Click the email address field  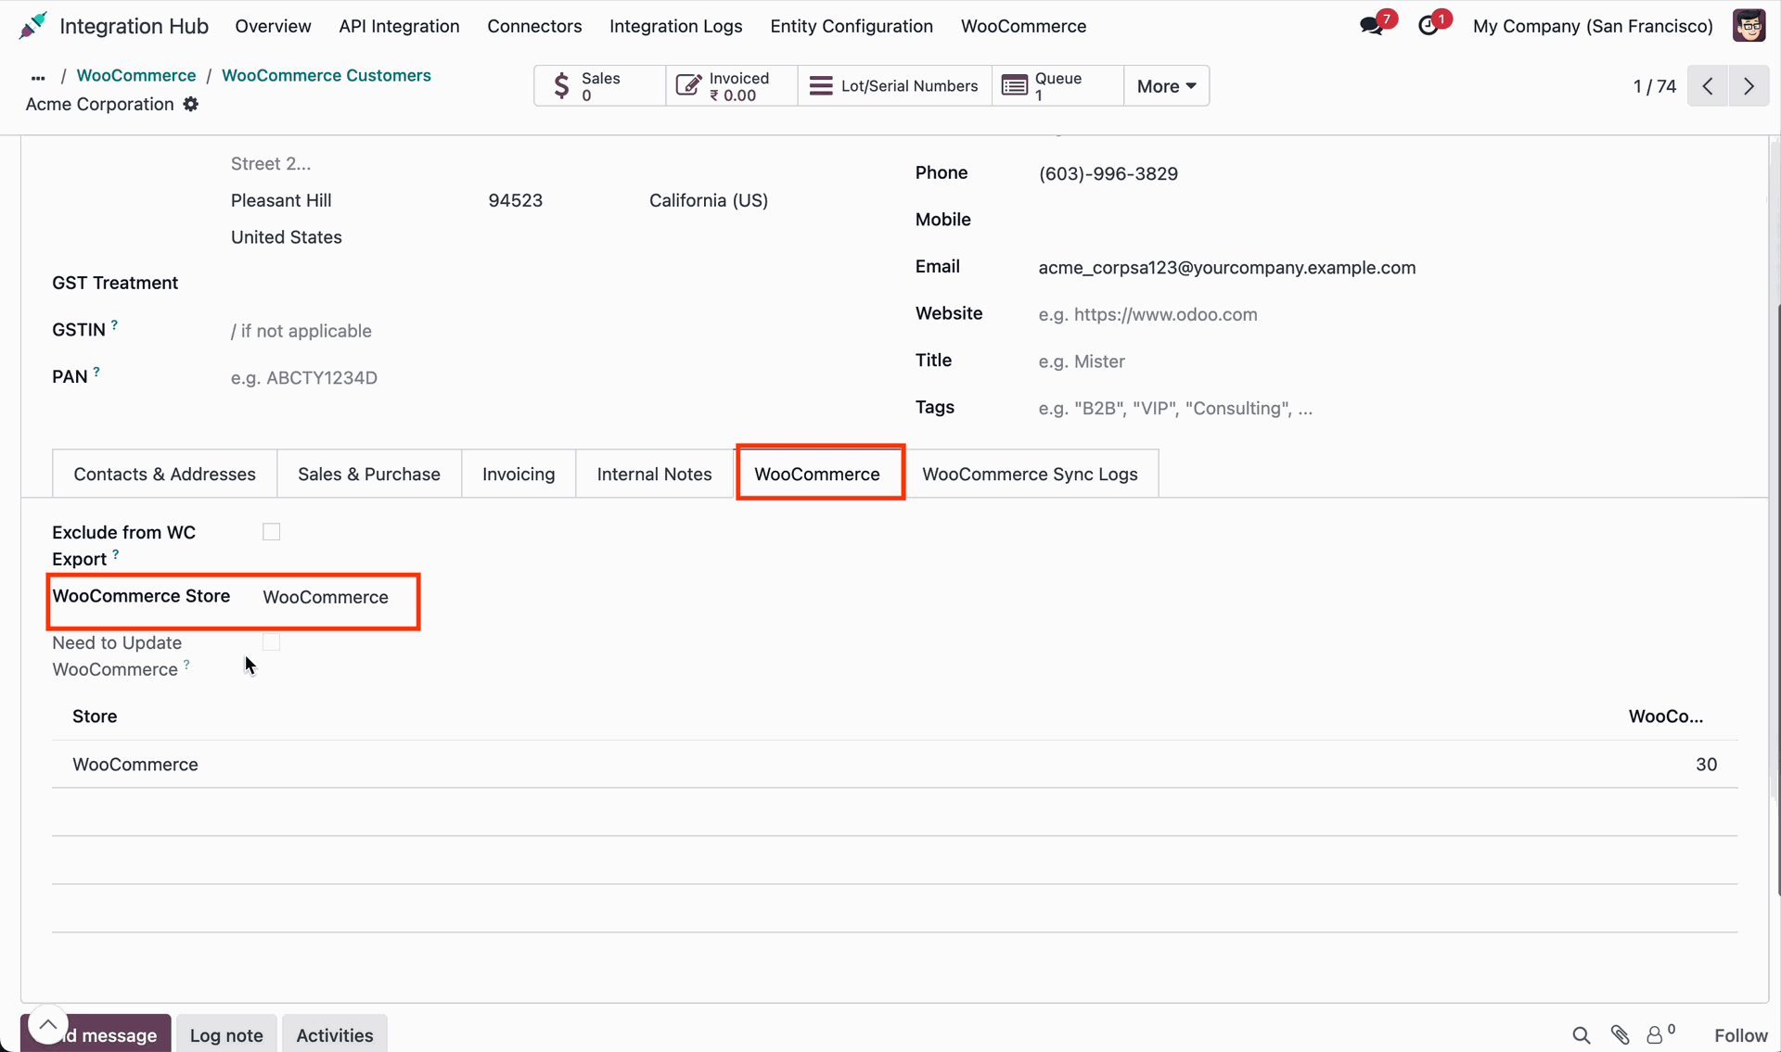[x=1226, y=268]
